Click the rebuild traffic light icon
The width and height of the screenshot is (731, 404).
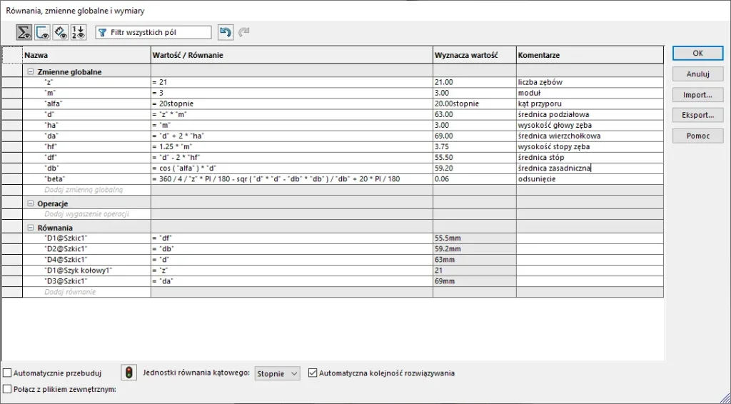128,373
